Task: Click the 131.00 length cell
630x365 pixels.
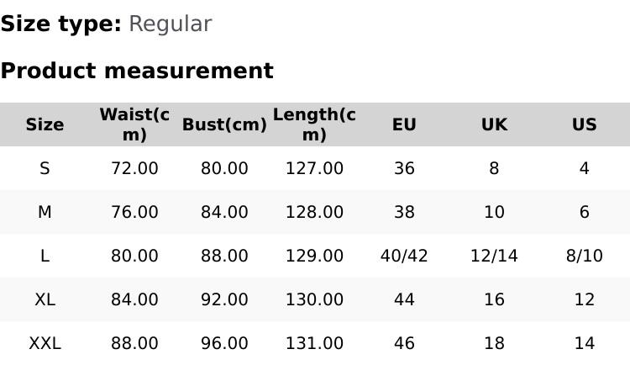Action: (314, 343)
